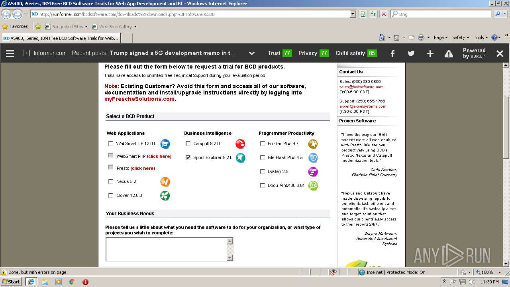Screen dimensions: 510x287
Task: Close the Informer bar with X
Action: pos(500,53)
